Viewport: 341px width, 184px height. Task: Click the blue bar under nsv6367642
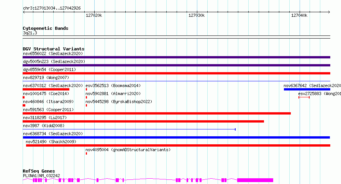point(307,89)
